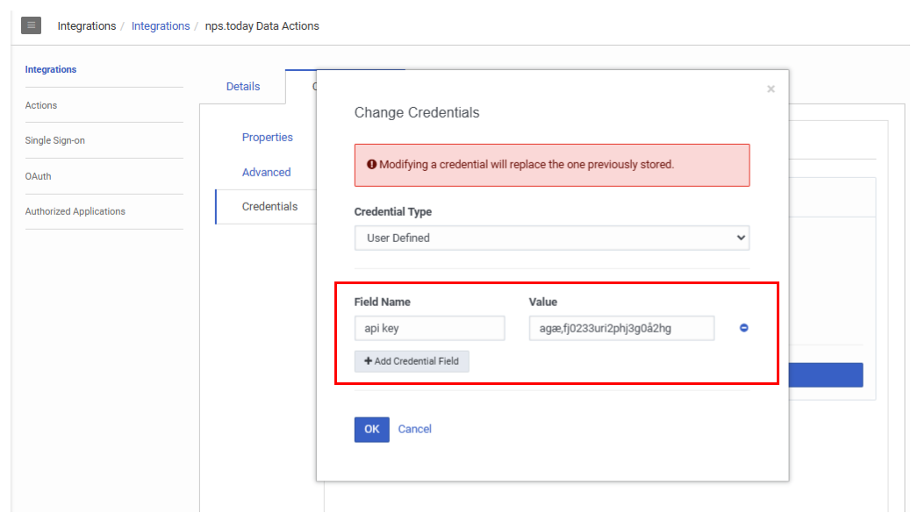Select the Properties sub-tab
This screenshot has height=520, width=918.
(268, 137)
